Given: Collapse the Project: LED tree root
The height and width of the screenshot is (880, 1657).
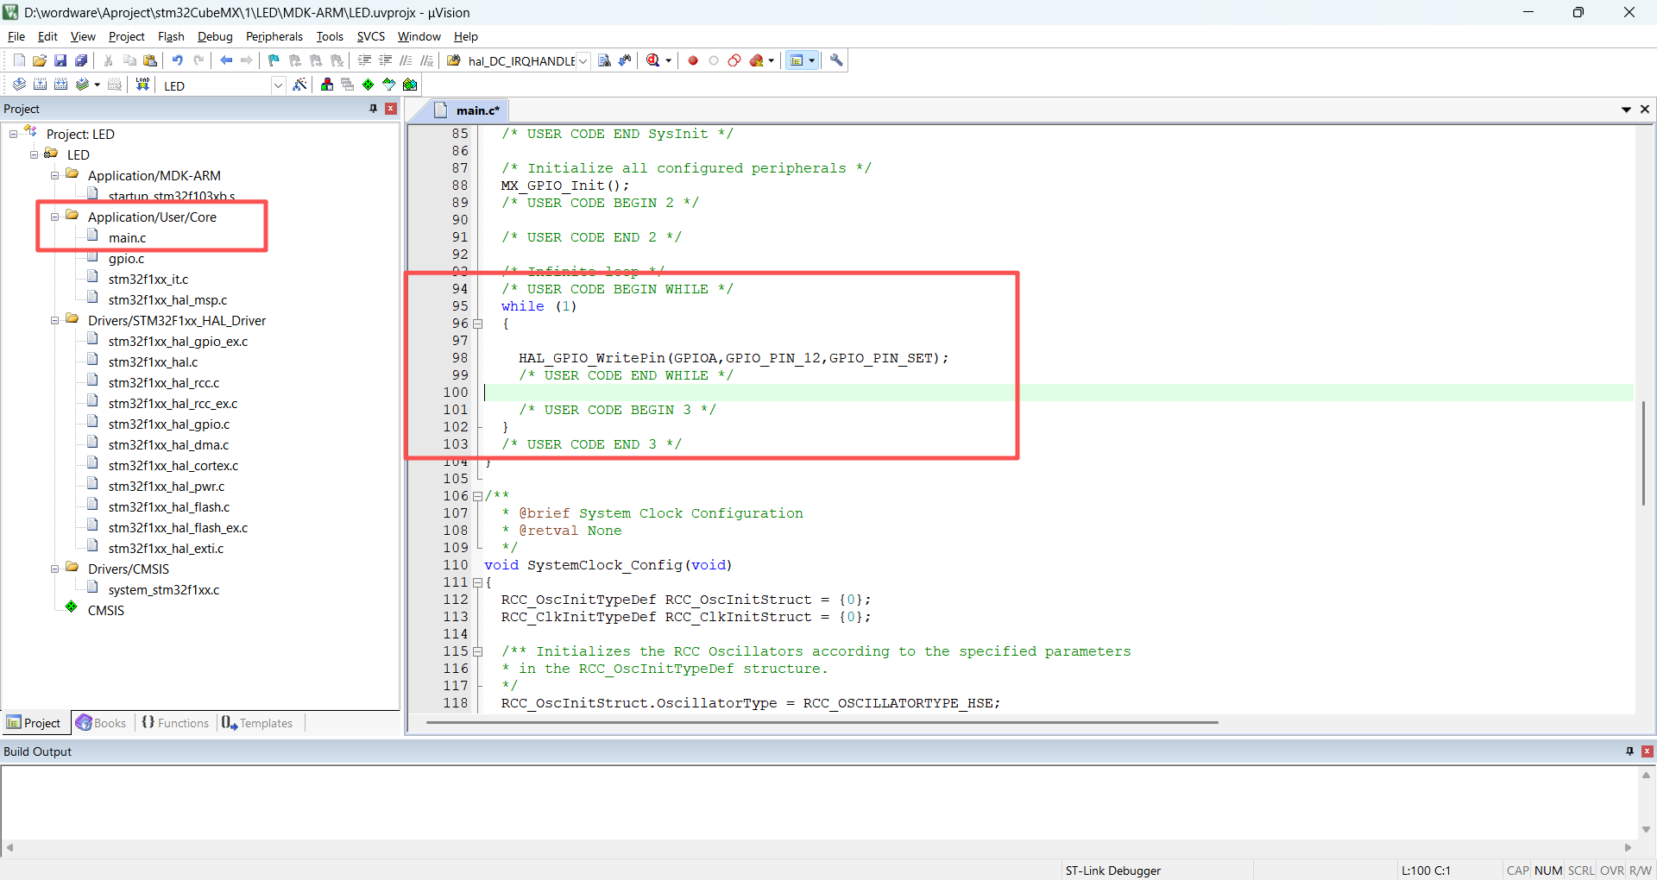Looking at the screenshot, I should 13,134.
